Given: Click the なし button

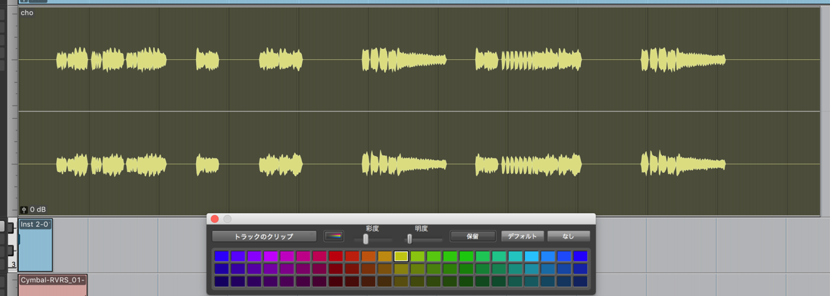Looking at the screenshot, I should (568, 236).
